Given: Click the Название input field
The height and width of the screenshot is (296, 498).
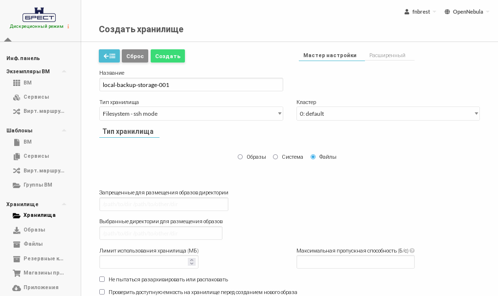Looking at the screenshot, I should click(x=191, y=85).
